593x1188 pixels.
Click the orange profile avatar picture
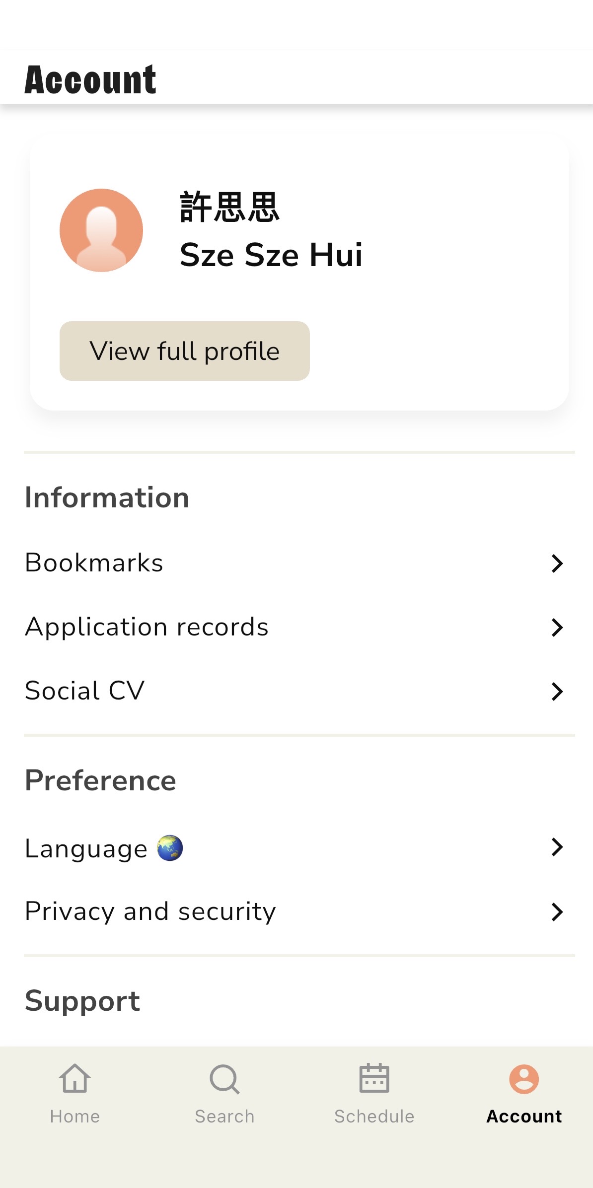101,230
